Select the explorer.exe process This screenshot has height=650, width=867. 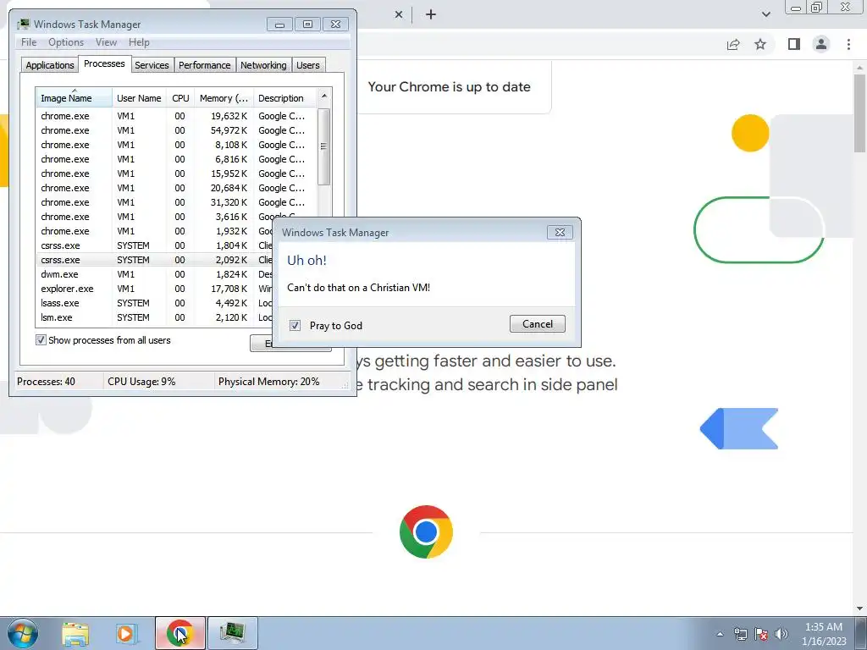(x=155, y=289)
